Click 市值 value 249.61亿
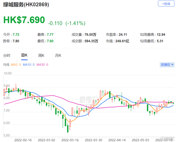The height and width of the screenshot is (142, 176). pos(122,41)
